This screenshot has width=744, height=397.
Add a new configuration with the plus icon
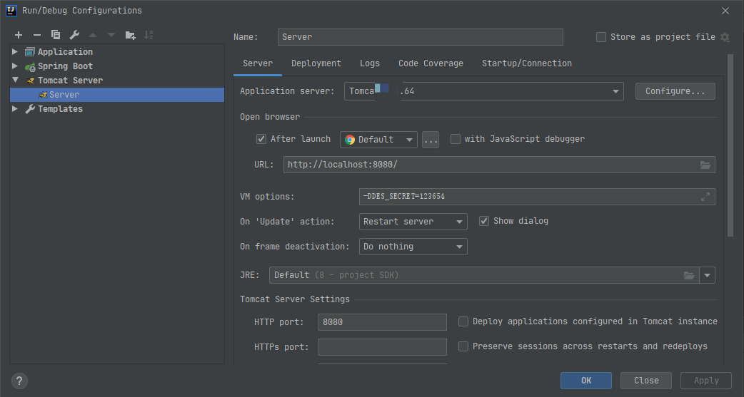click(19, 35)
